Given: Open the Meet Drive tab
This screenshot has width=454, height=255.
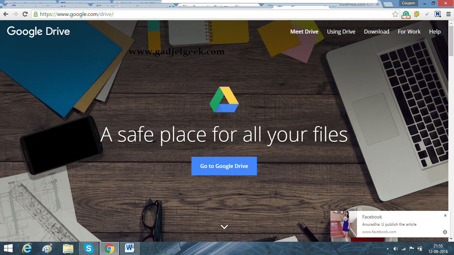Looking at the screenshot, I should pos(304,32).
